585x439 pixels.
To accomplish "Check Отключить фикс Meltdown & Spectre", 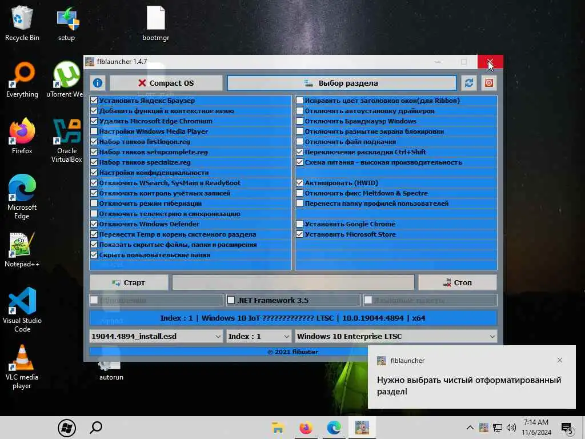I will 299,193.
